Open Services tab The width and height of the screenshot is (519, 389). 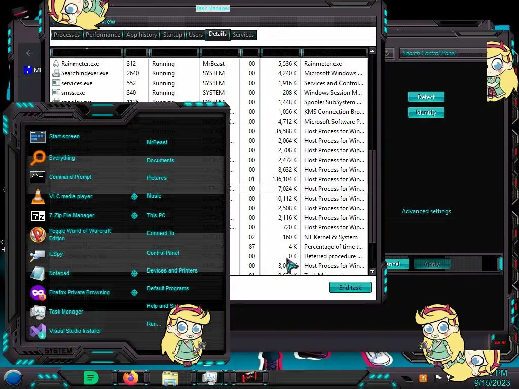(243, 35)
